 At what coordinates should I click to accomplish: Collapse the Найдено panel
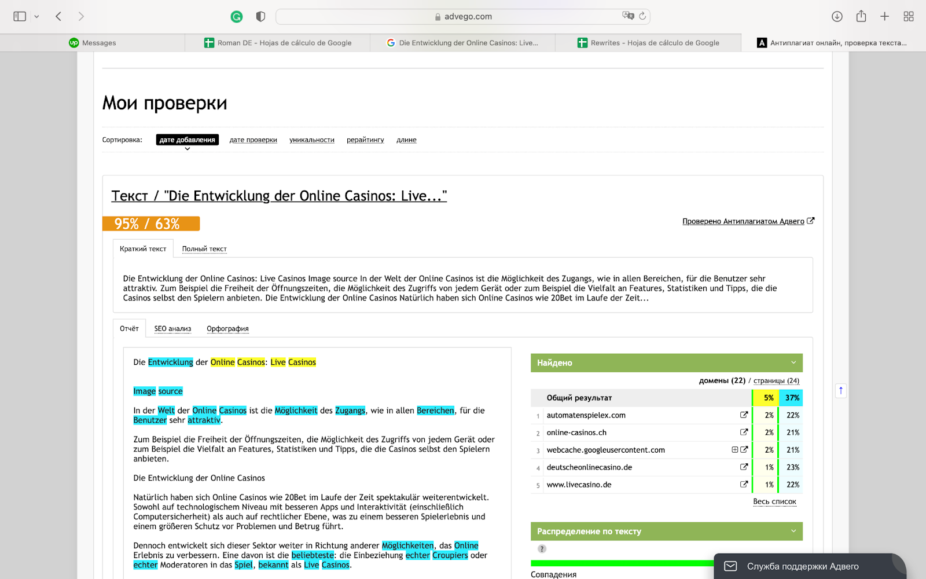(x=793, y=363)
